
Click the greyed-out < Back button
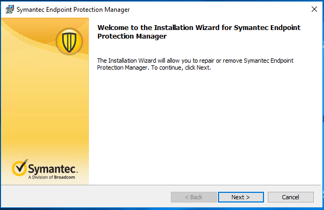point(194,197)
